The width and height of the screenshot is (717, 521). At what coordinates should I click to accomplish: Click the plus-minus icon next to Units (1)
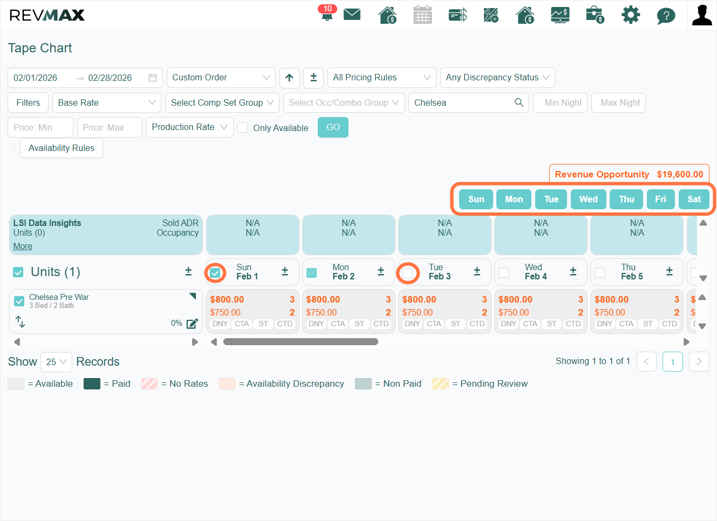[188, 271]
